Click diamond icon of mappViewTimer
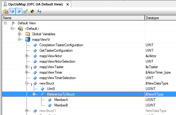 point(35,72)
